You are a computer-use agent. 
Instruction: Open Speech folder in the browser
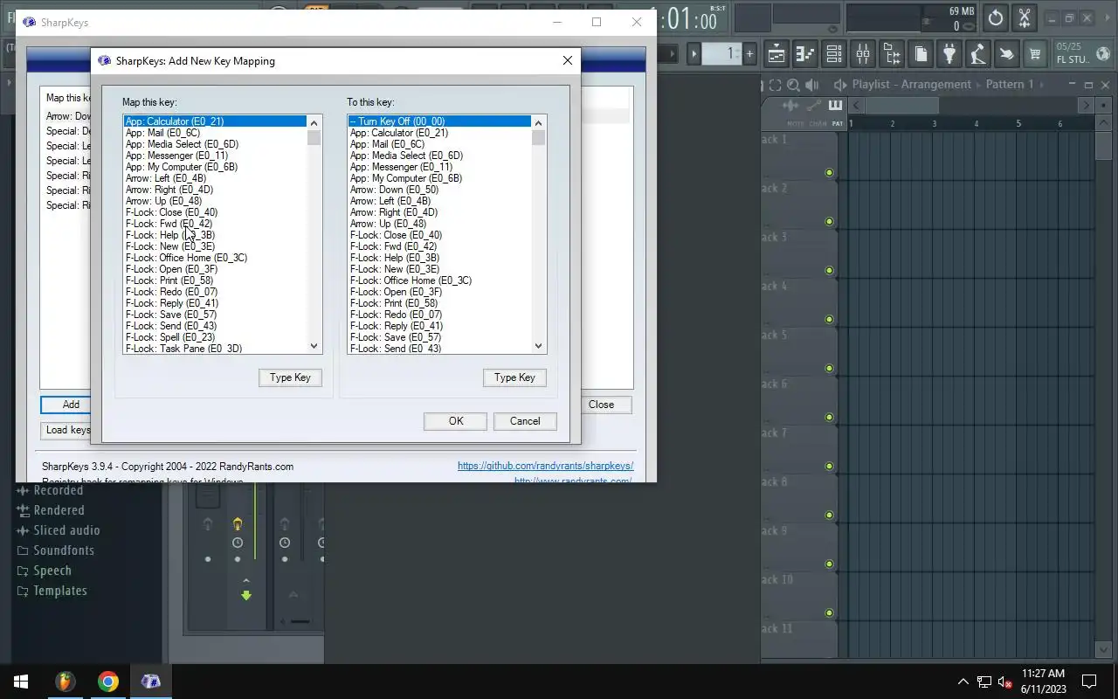click(x=52, y=571)
